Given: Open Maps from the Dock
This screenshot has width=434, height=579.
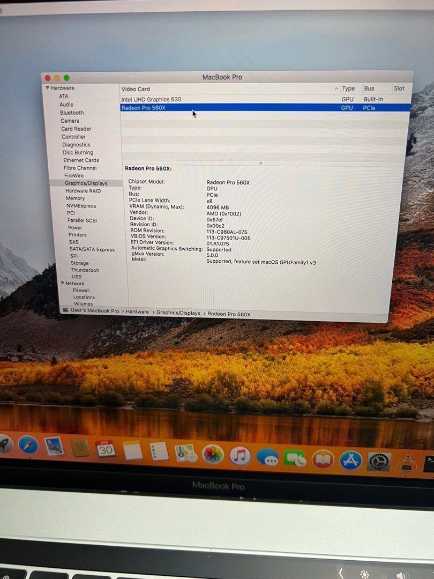Looking at the screenshot, I should [x=186, y=452].
